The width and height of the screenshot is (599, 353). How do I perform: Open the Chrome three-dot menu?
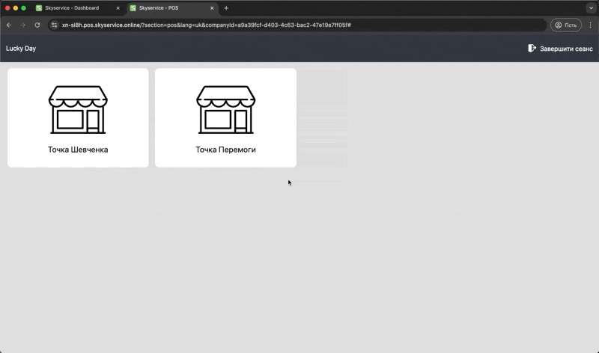590,25
